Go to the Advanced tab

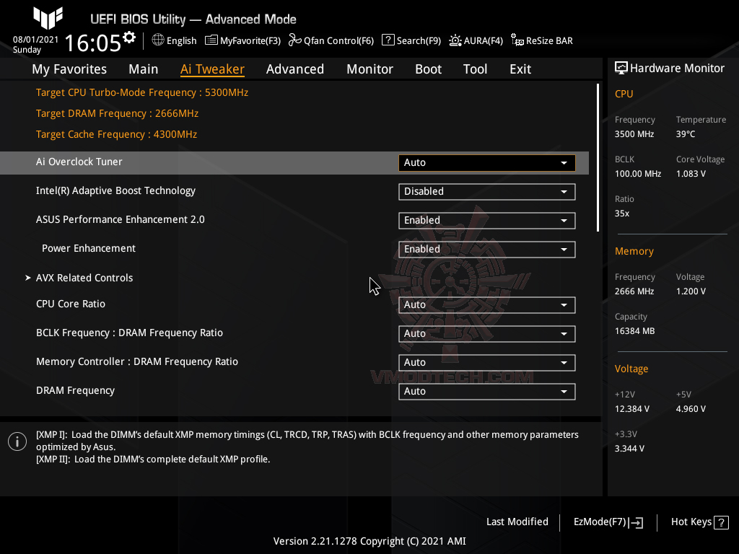(295, 69)
